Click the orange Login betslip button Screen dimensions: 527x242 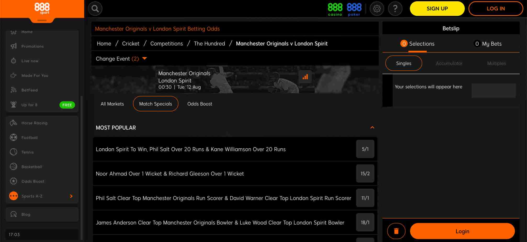[462, 231]
